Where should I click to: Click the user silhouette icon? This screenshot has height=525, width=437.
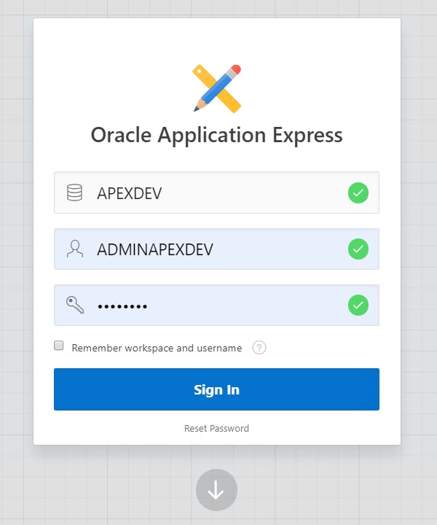[74, 249]
